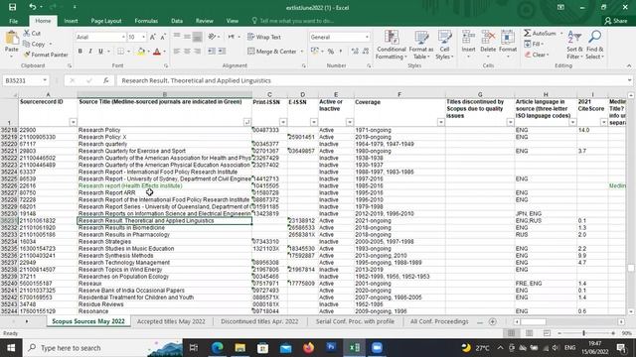The height and width of the screenshot is (357, 636).
Task: Align text left
Action: [177, 51]
